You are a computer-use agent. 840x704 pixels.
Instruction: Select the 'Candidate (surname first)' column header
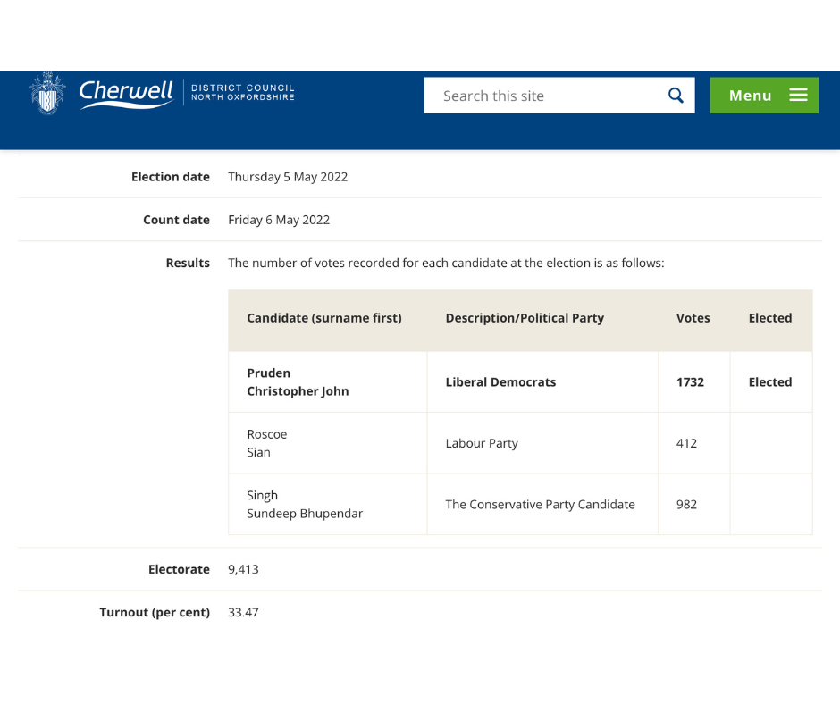tap(324, 318)
